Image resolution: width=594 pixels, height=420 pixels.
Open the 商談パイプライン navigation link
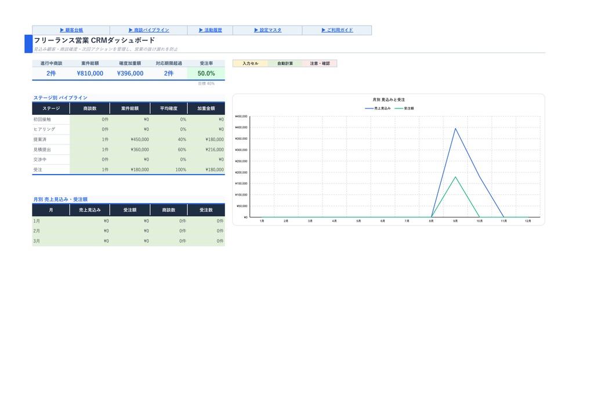coord(148,30)
